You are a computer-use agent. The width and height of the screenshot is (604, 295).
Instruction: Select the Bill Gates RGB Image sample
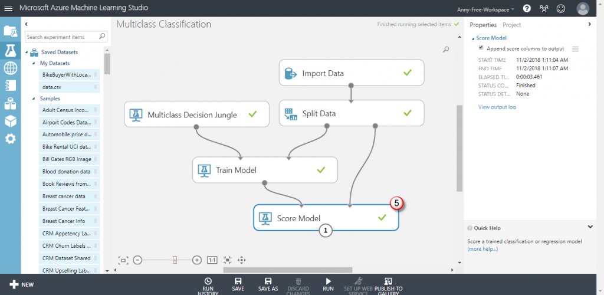pos(69,159)
